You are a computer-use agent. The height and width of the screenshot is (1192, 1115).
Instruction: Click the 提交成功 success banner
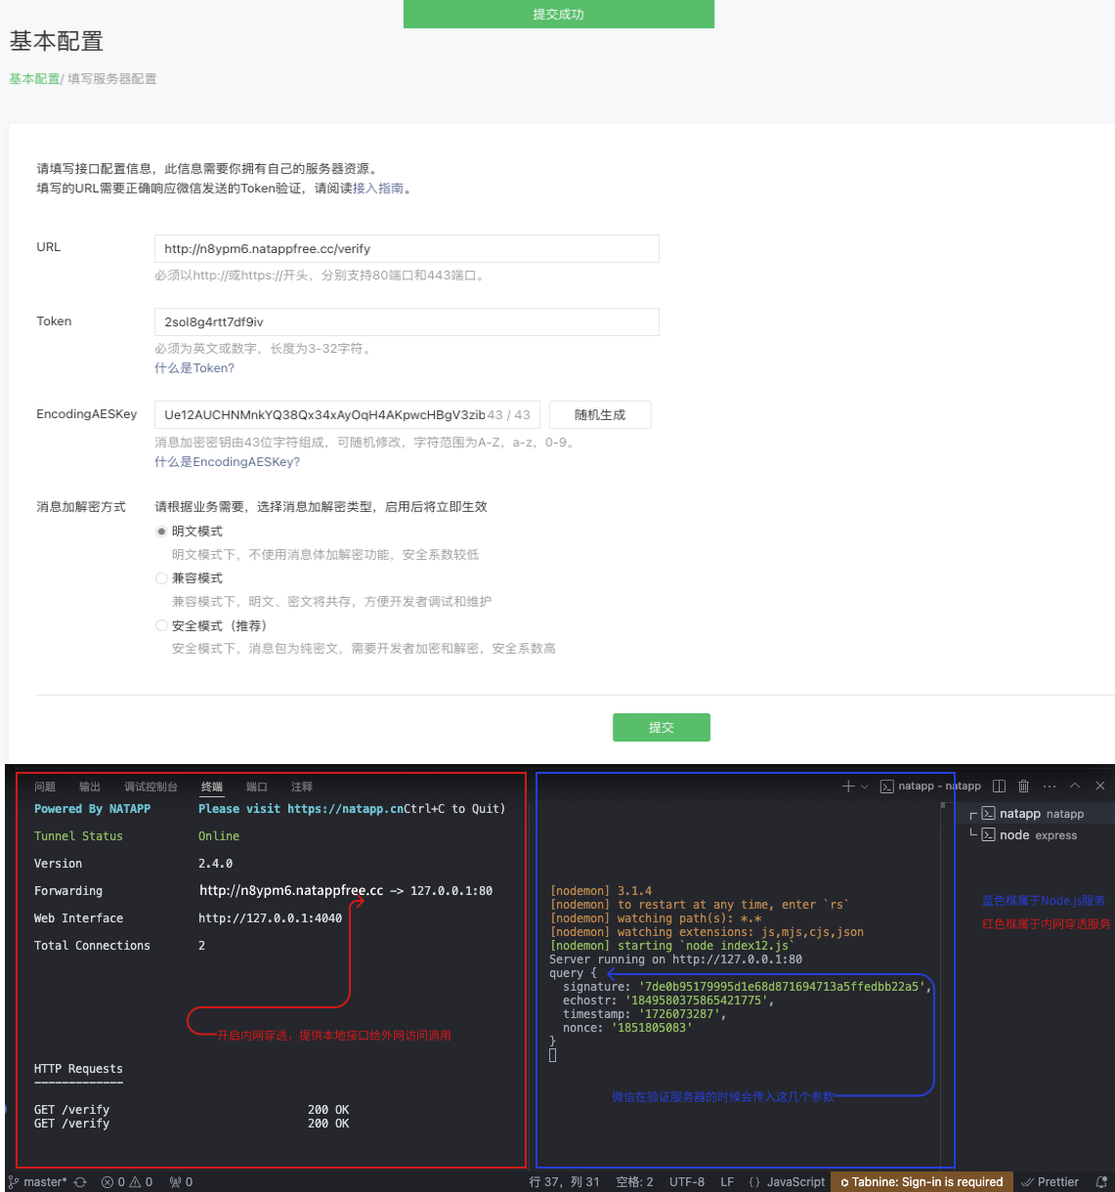coord(559,14)
